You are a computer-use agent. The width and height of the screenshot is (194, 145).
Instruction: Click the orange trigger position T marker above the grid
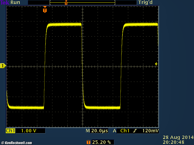click(x=45, y=10)
